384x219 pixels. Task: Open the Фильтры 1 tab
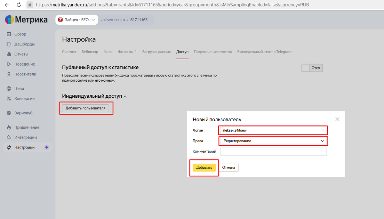click(x=127, y=52)
